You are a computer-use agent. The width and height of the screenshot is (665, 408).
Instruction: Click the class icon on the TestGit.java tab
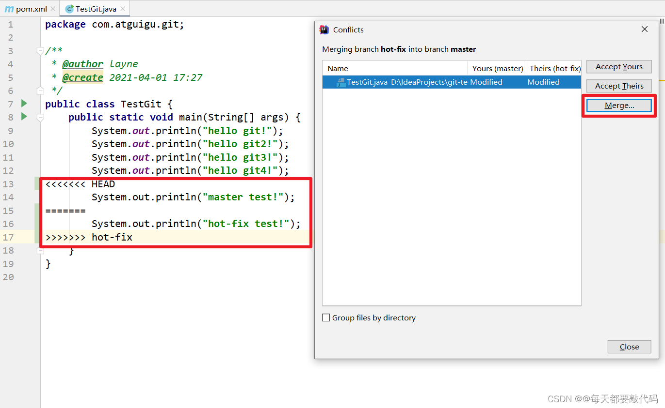69,8
